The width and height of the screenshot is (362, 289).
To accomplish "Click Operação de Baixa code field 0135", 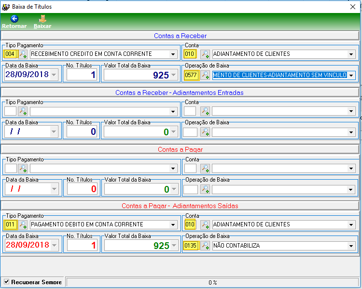I will (x=191, y=246).
